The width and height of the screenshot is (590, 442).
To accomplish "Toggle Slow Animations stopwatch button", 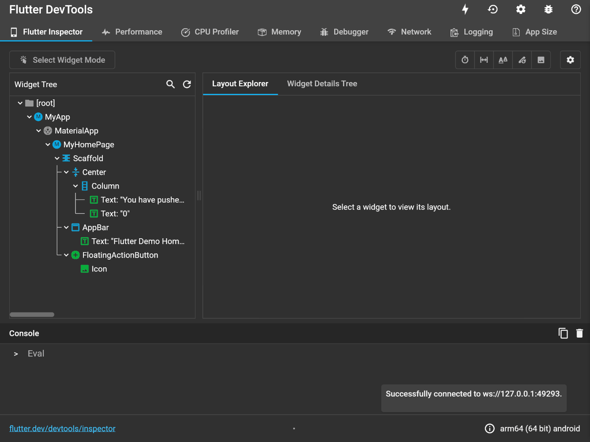I will 465,60.
